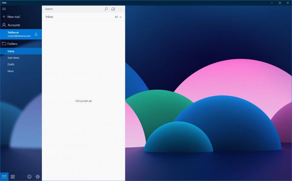Switch to Mail using envelope icon
Screen dimensions: 292x181
[4, 176]
